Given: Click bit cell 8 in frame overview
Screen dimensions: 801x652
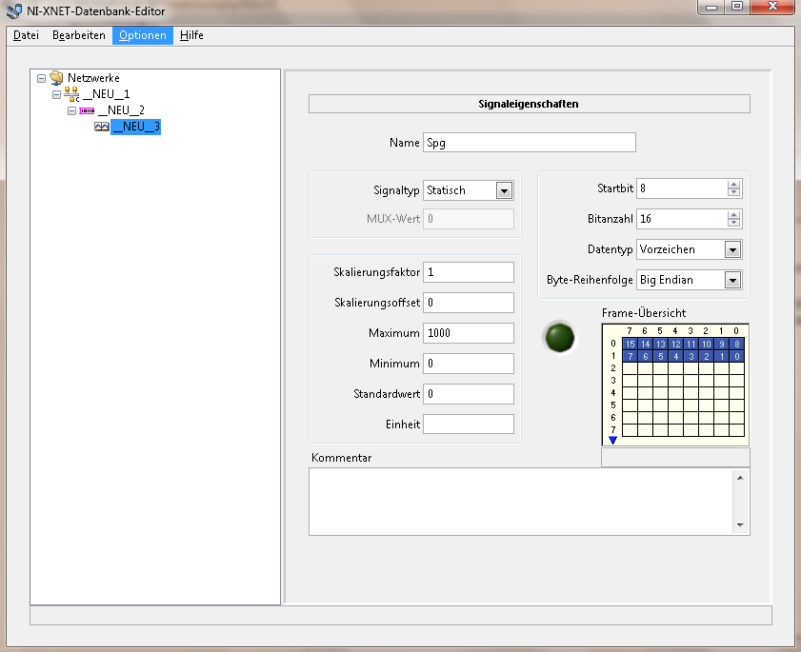Looking at the screenshot, I should click(737, 345).
